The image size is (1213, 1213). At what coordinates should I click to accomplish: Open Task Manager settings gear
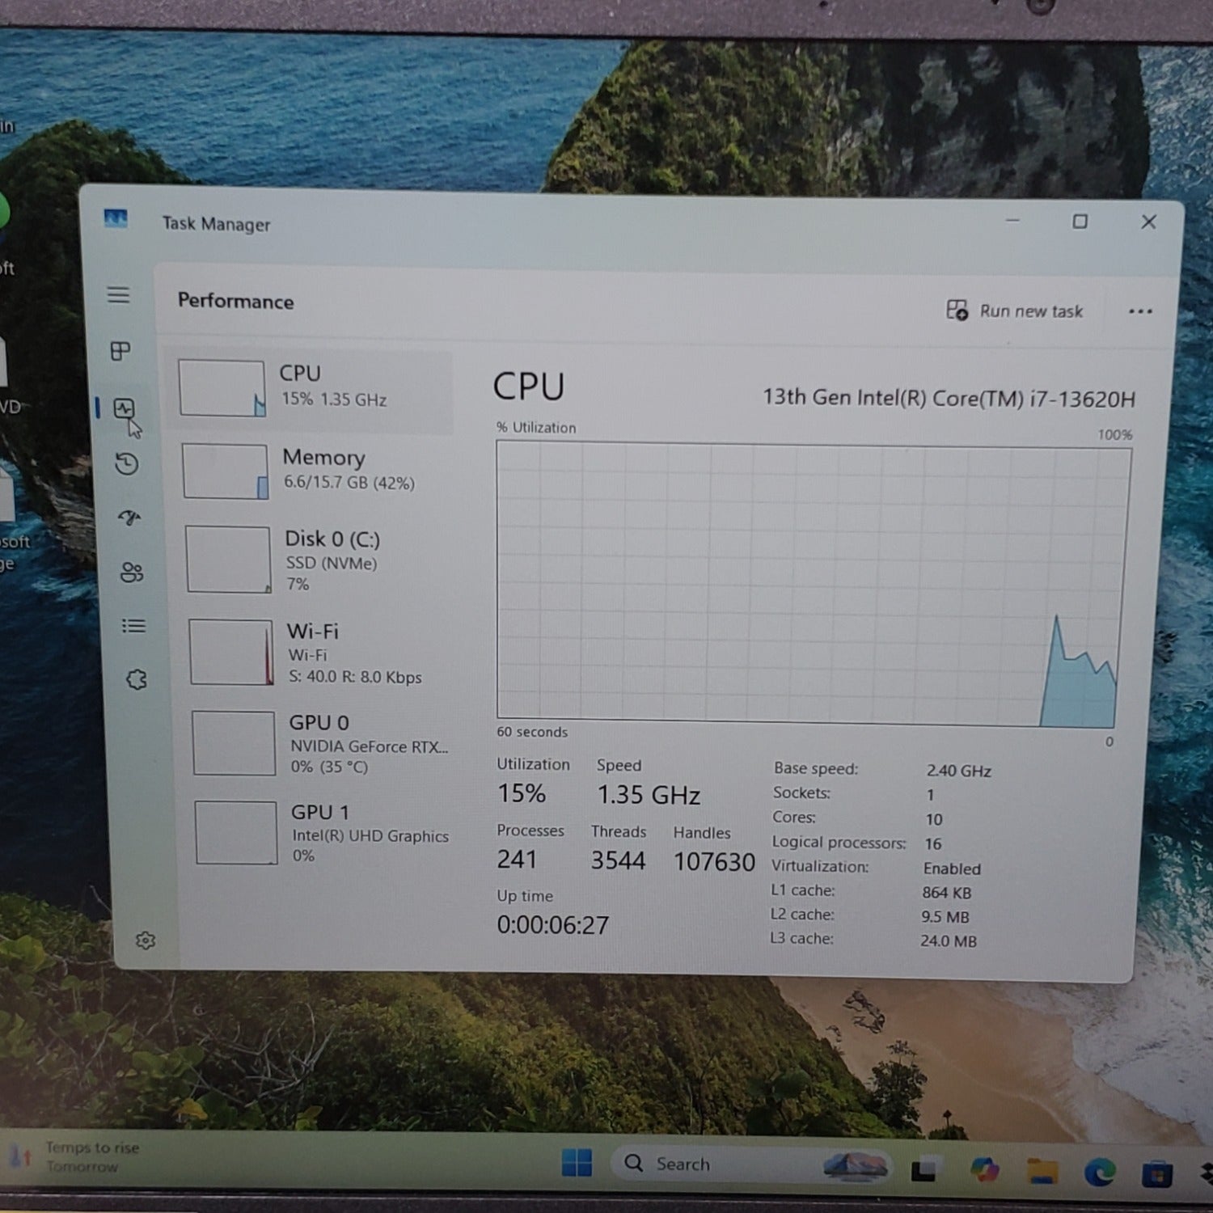pos(146,940)
